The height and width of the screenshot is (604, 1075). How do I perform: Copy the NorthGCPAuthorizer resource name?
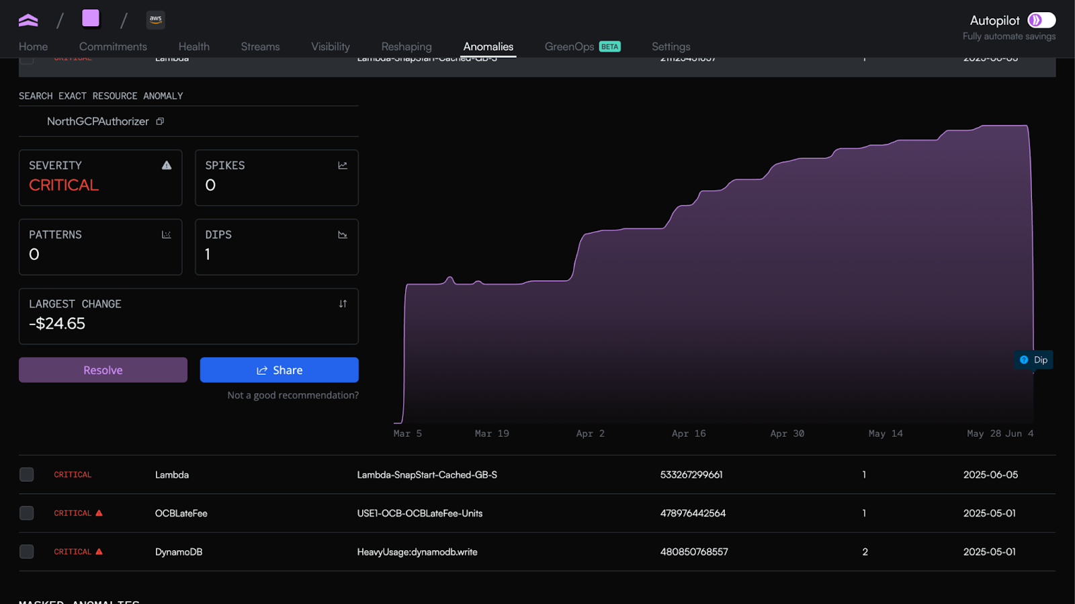(160, 122)
